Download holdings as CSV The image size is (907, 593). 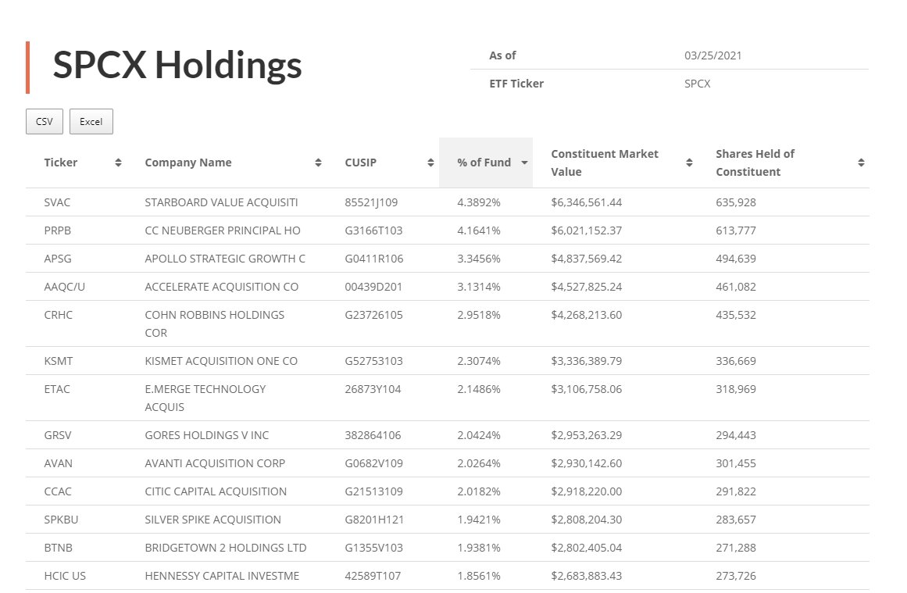pyautogui.click(x=44, y=121)
